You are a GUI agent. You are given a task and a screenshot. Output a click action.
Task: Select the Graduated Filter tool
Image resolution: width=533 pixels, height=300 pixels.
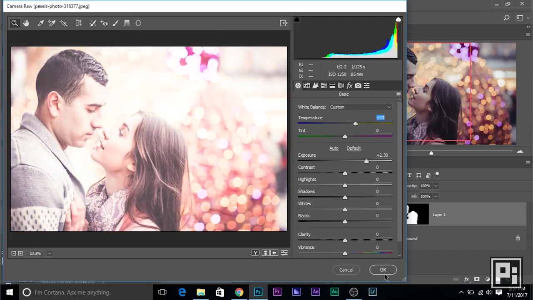click(127, 23)
